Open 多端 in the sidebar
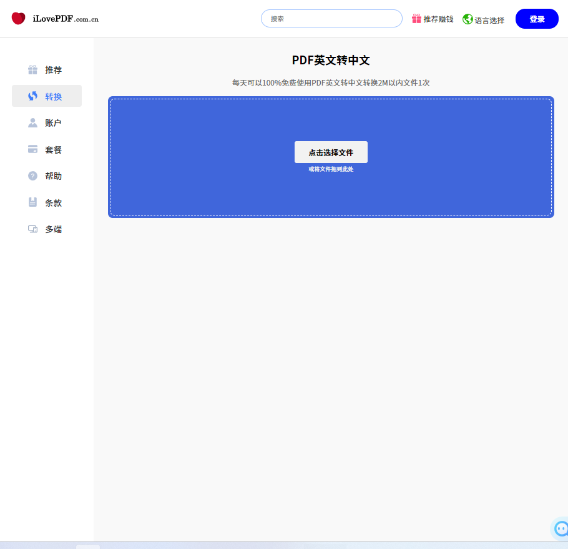 point(47,229)
